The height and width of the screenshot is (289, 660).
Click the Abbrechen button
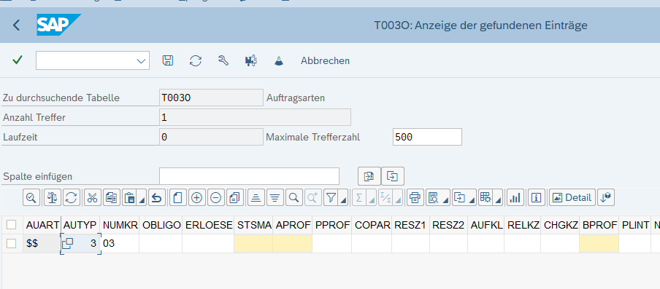point(325,61)
